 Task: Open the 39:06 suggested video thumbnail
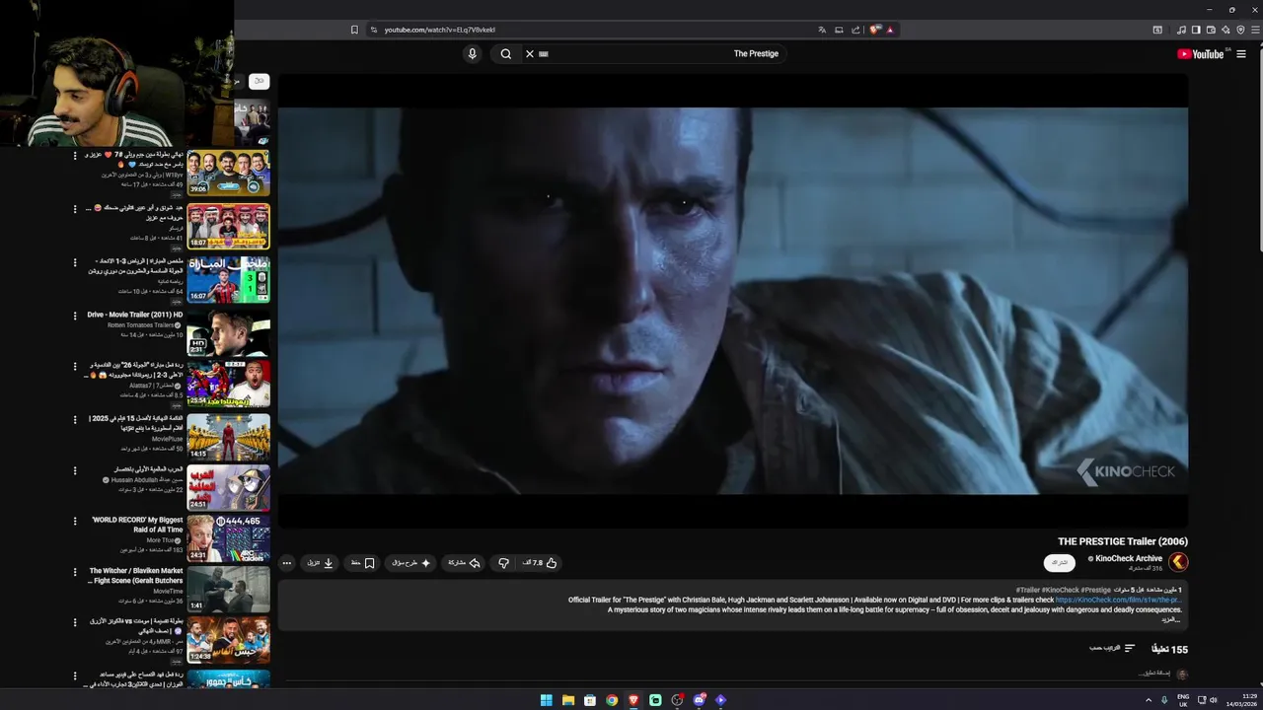coord(228,174)
